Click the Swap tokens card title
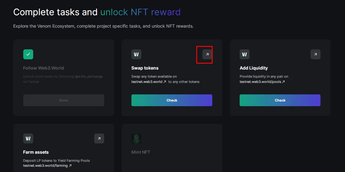345x172 pixels. pyautogui.click(x=145, y=68)
